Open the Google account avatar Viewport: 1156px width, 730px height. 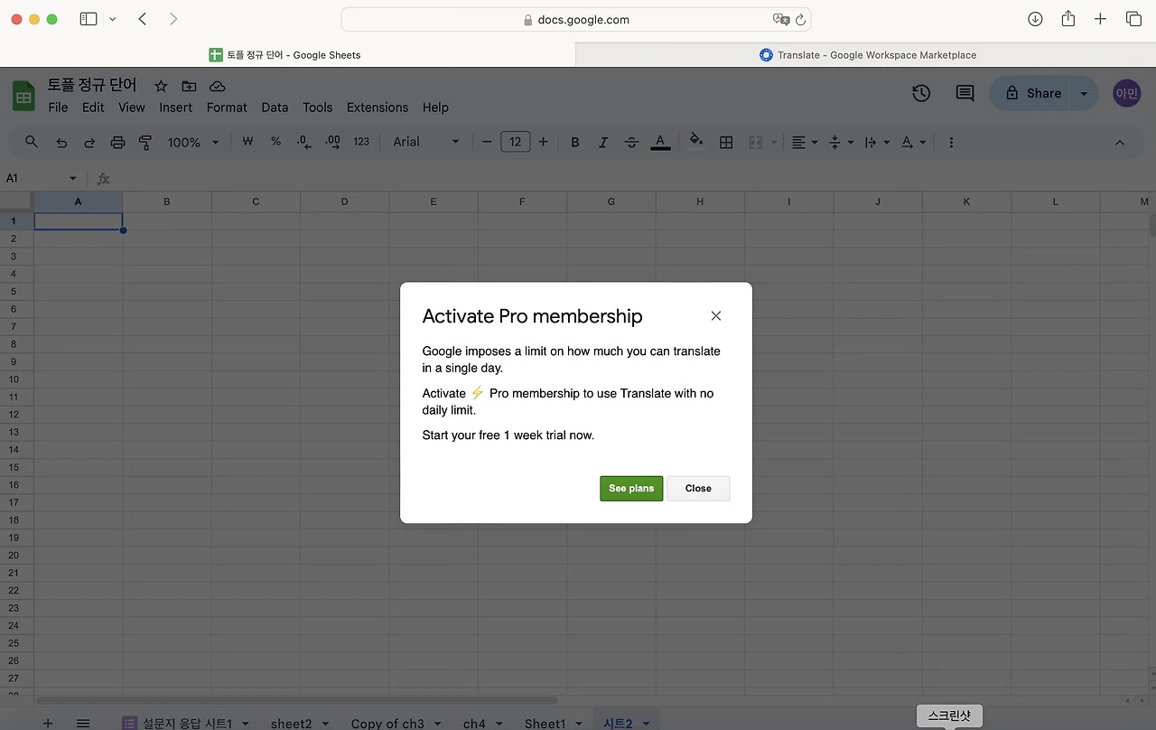pyautogui.click(x=1127, y=93)
